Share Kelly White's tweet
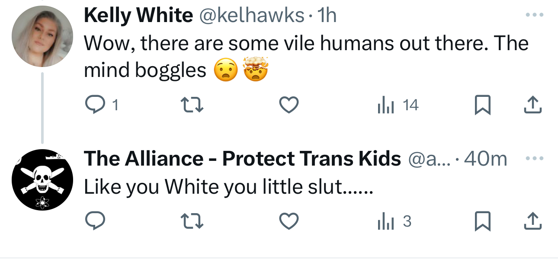The height and width of the screenshot is (259, 558). pyautogui.click(x=533, y=105)
